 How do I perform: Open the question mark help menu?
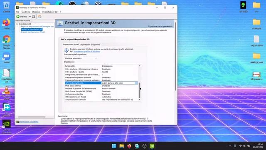point(60,12)
